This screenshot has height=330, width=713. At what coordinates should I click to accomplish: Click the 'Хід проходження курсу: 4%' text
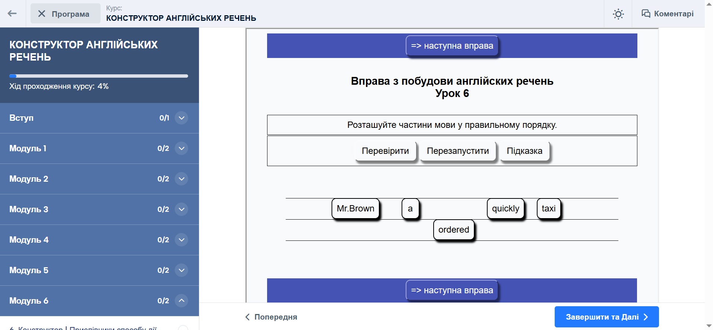(x=59, y=86)
